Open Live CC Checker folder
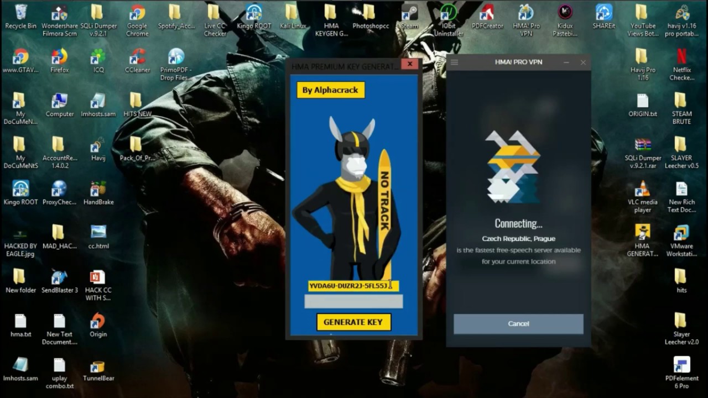Viewport: 708px width, 398px height. point(215,20)
